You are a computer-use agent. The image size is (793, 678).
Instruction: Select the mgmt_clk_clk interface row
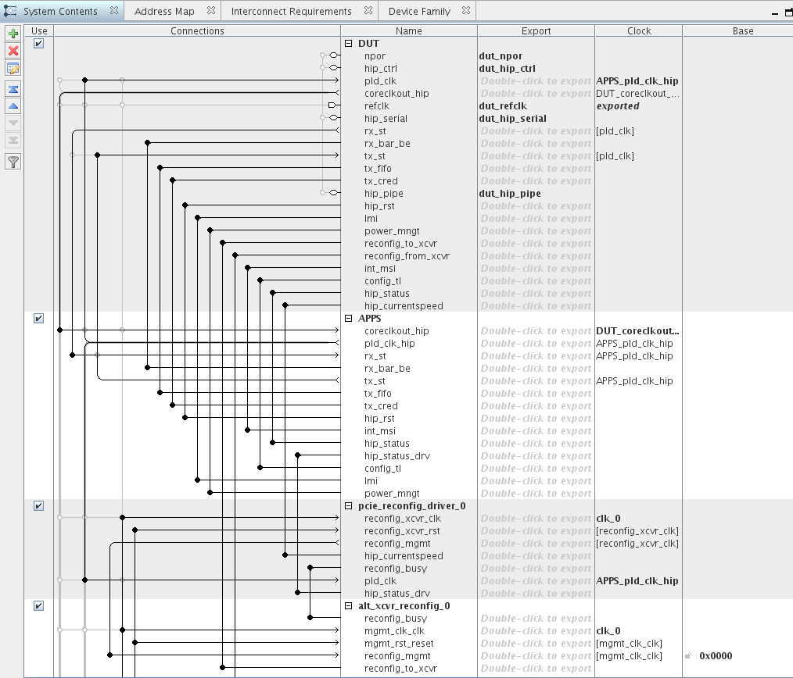tap(394, 631)
